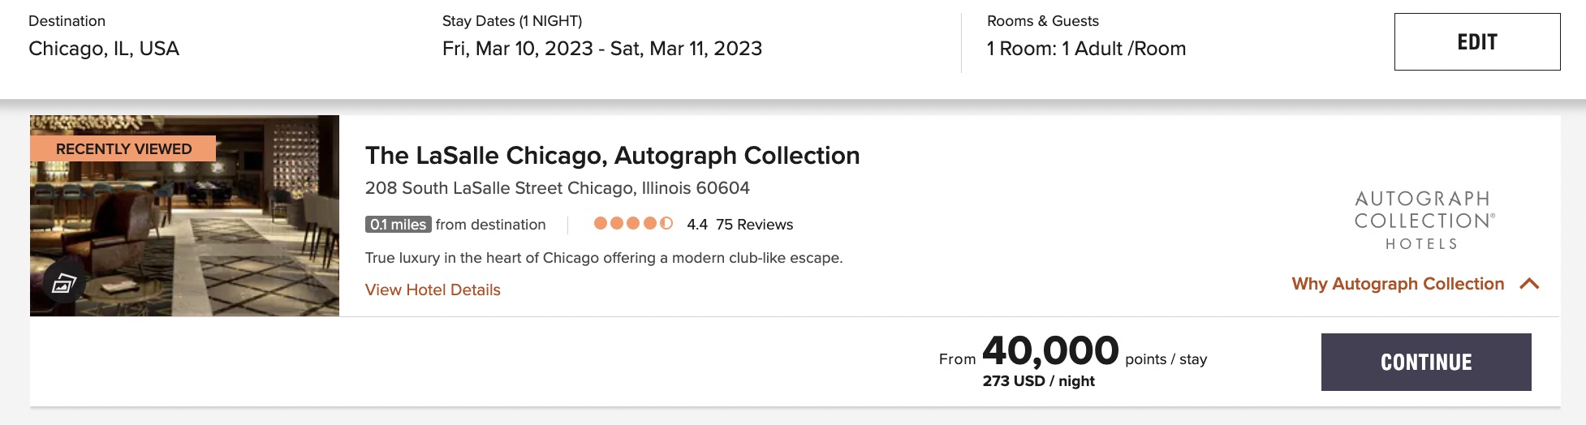Click the Chicago, IL, USA destination field
Image resolution: width=1586 pixels, height=425 pixels.
[x=104, y=49]
